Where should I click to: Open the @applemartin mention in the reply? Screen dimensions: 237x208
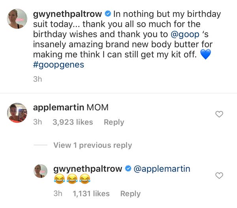[163, 169]
